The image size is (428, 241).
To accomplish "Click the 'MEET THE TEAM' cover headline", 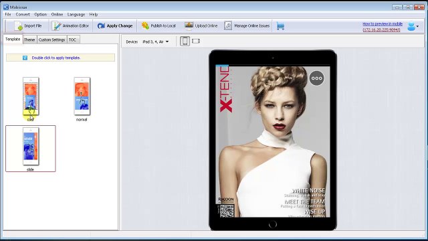I will [x=305, y=202].
